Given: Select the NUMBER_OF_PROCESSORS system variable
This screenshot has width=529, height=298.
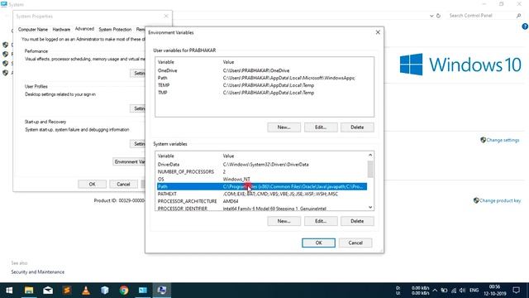Looking at the screenshot, I should tap(261, 171).
